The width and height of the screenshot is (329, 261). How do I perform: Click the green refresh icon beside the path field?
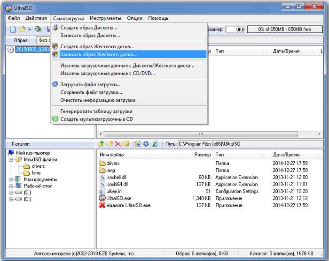point(154,144)
